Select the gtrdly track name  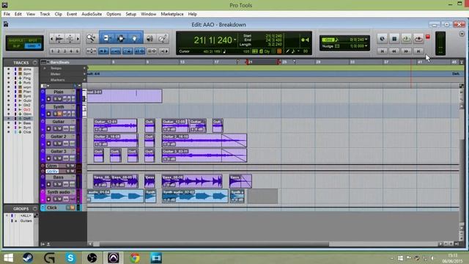(52, 171)
